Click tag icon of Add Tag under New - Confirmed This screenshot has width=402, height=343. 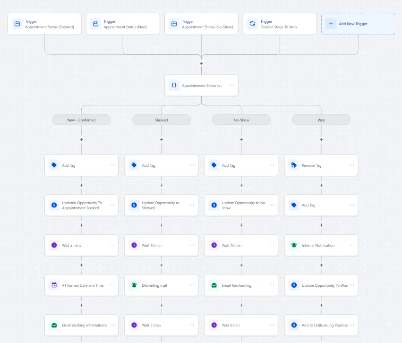point(54,165)
